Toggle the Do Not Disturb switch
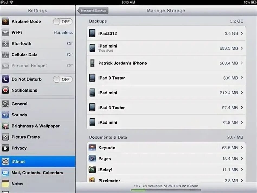The image size is (257, 193). [x=63, y=79]
